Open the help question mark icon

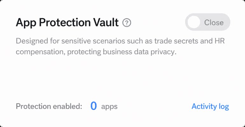coord(127,23)
